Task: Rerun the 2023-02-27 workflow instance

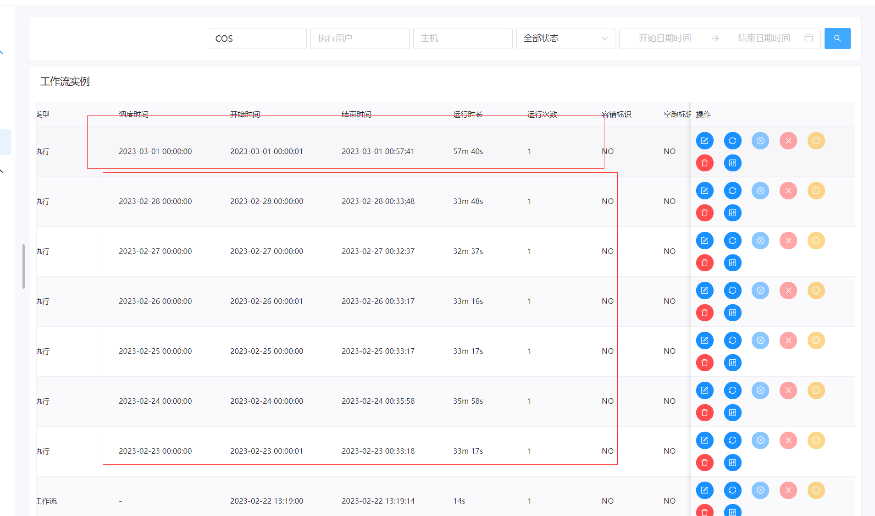Action: (732, 241)
